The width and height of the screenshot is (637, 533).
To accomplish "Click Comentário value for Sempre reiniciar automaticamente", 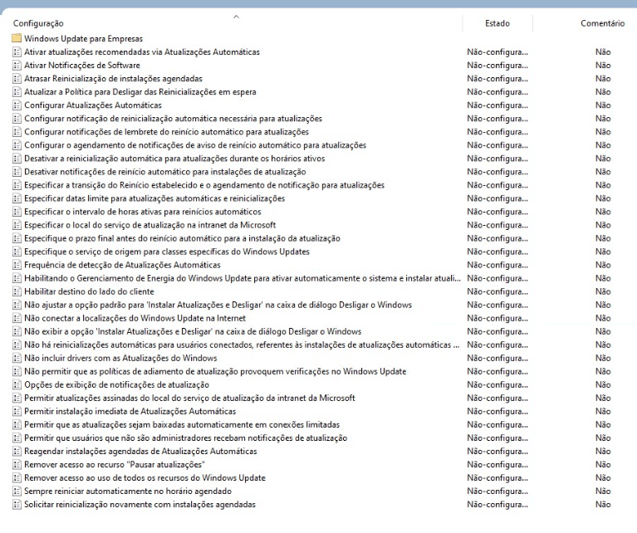I will 603,491.
